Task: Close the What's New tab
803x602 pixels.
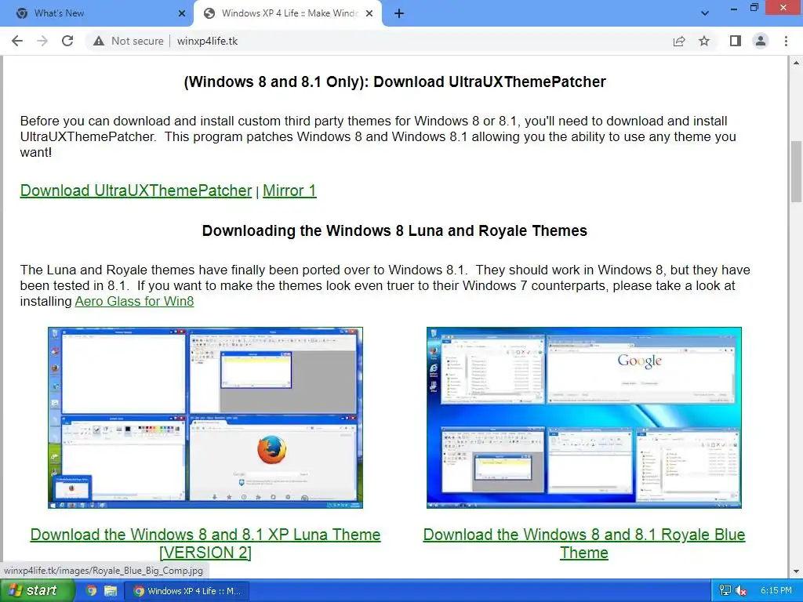Action: point(182,14)
